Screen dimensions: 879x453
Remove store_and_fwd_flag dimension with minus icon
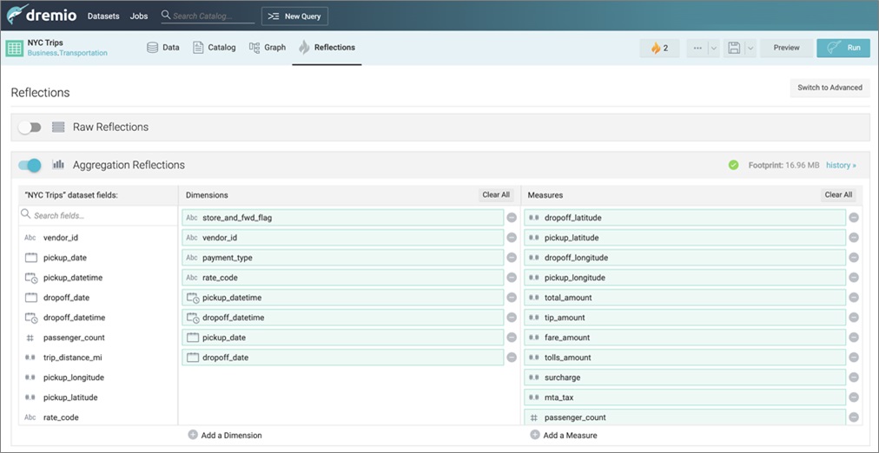pyautogui.click(x=512, y=218)
